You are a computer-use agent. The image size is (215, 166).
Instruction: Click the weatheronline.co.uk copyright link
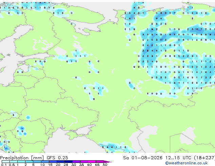(187, 163)
